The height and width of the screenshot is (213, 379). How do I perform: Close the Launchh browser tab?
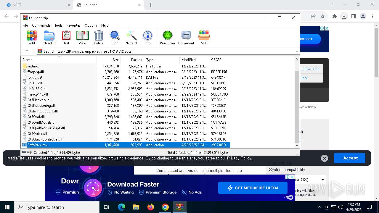point(139,5)
